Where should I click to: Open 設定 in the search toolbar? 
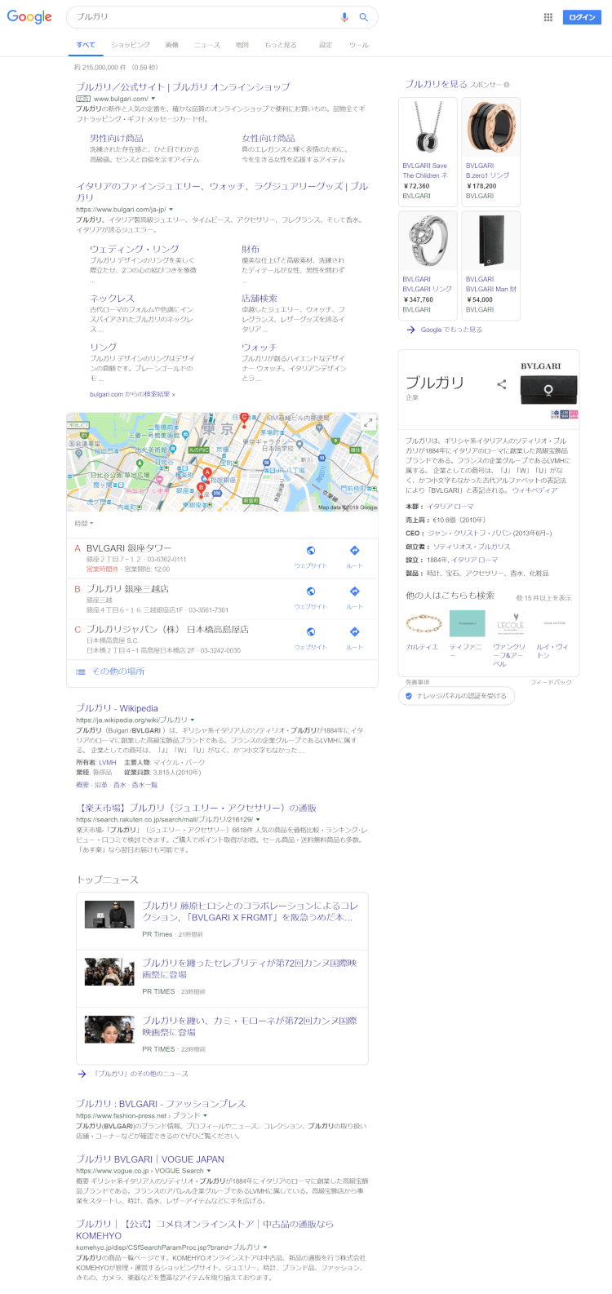tap(326, 45)
